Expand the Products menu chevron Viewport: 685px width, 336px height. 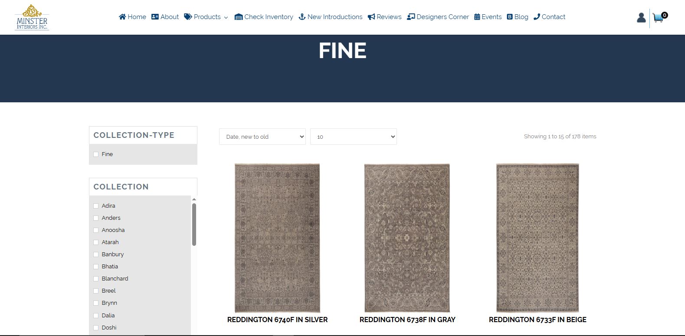click(x=226, y=18)
